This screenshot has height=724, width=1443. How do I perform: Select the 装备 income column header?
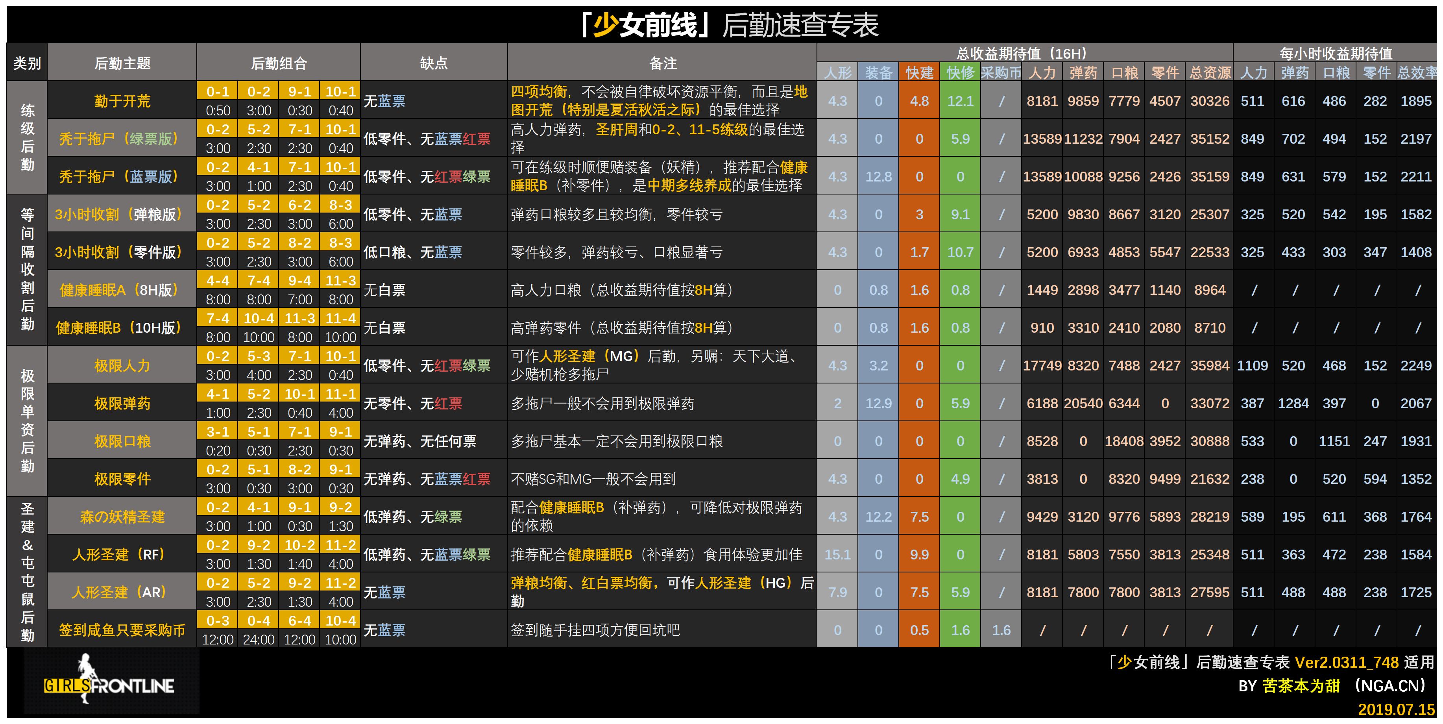coord(878,72)
